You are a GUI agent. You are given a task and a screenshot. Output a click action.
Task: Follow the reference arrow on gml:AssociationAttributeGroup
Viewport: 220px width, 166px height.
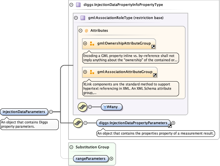[155, 75]
